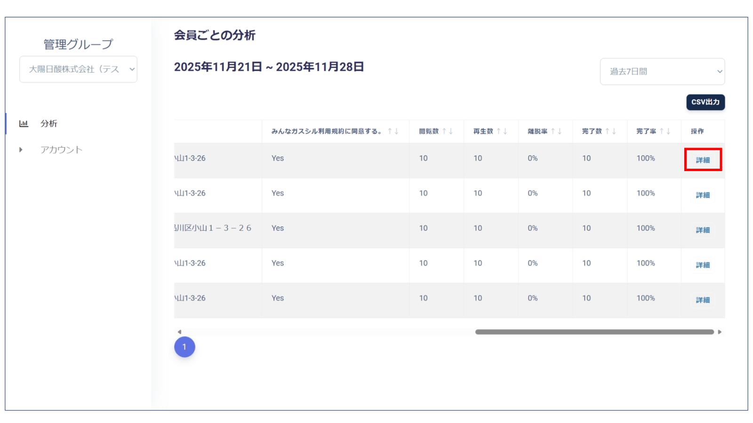Click 詳細 on the 品川区小山 row

coord(703,230)
